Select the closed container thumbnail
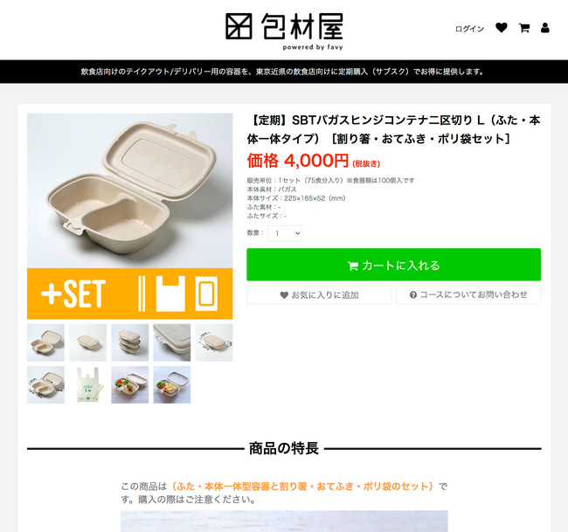568x532 pixels. [x=87, y=342]
